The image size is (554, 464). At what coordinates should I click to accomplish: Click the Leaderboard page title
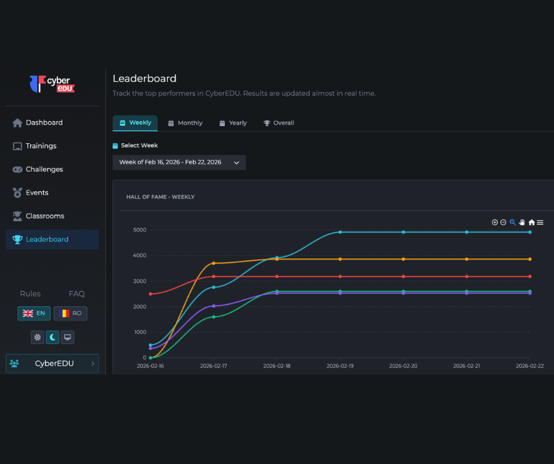144,78
